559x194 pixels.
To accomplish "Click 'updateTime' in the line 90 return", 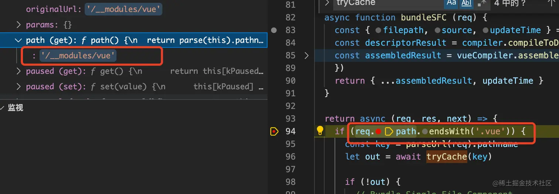I will (x=508, y=81).
